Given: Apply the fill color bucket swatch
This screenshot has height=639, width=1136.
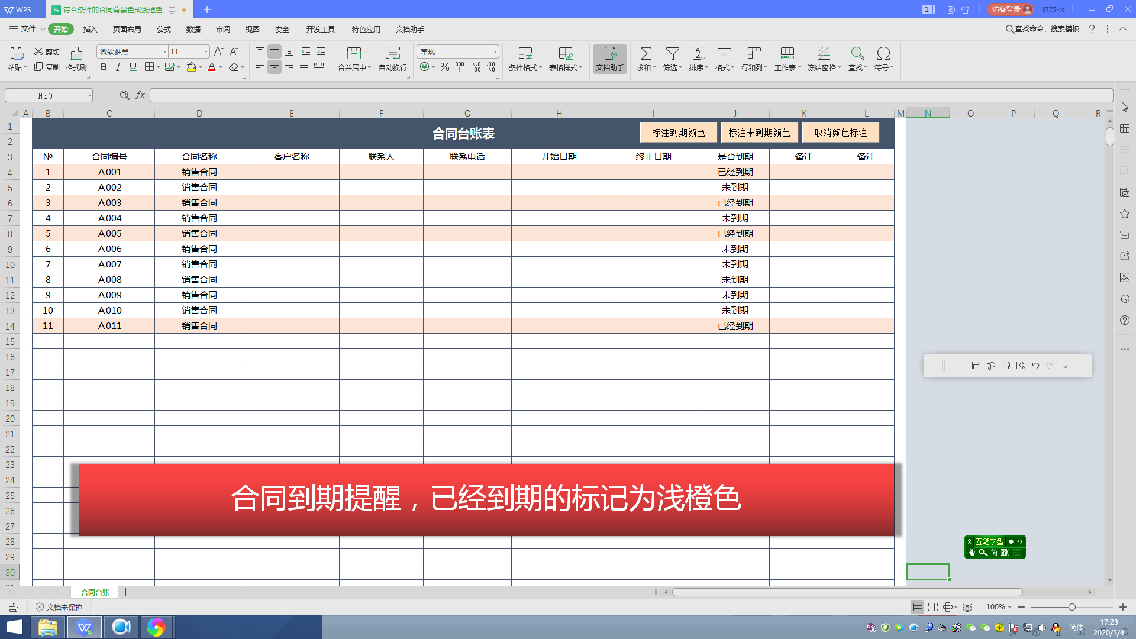Looking at the screenshot, I should pyautogui.click(x=191, y=67).
